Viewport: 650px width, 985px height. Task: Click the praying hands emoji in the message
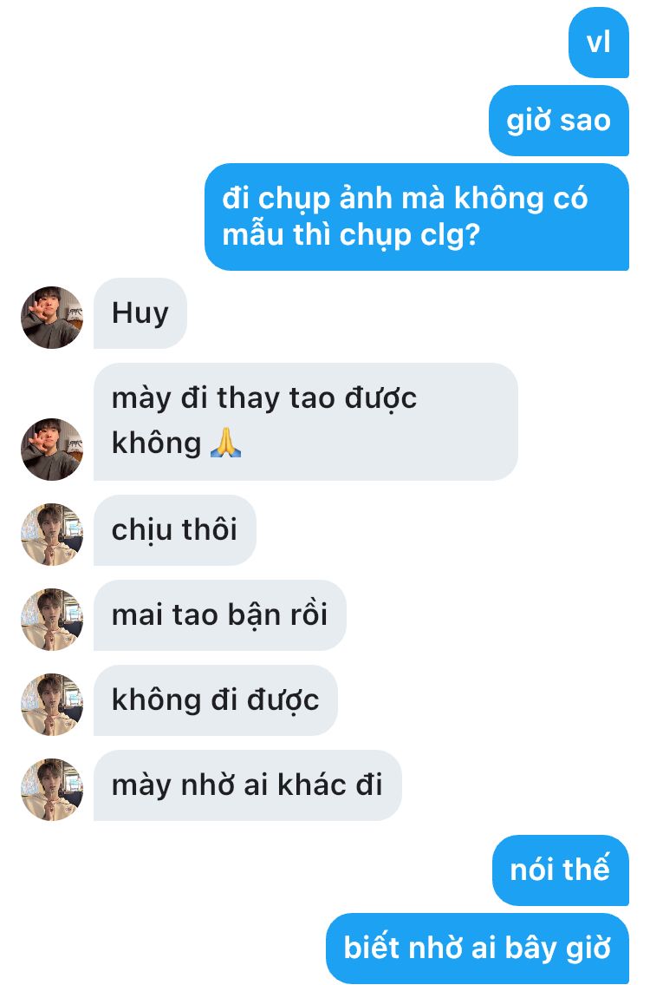pyautogui.click(x=225, y=443)
